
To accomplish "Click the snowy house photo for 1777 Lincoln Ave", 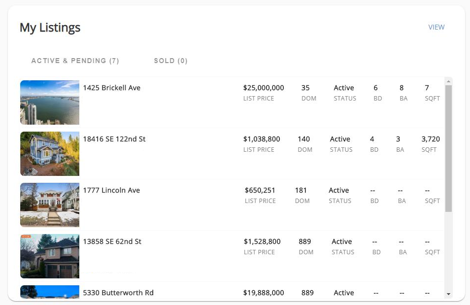I will [x=49, y=204].
